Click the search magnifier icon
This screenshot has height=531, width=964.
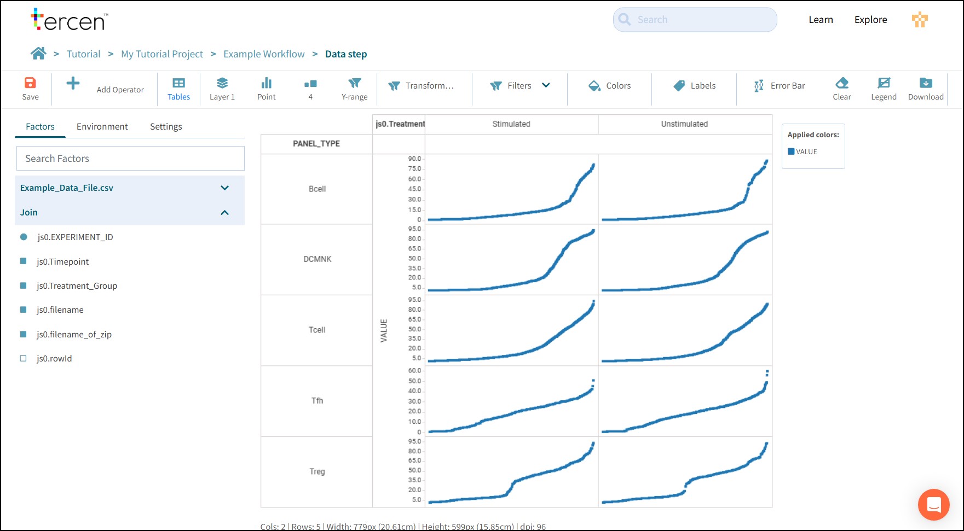625,20
